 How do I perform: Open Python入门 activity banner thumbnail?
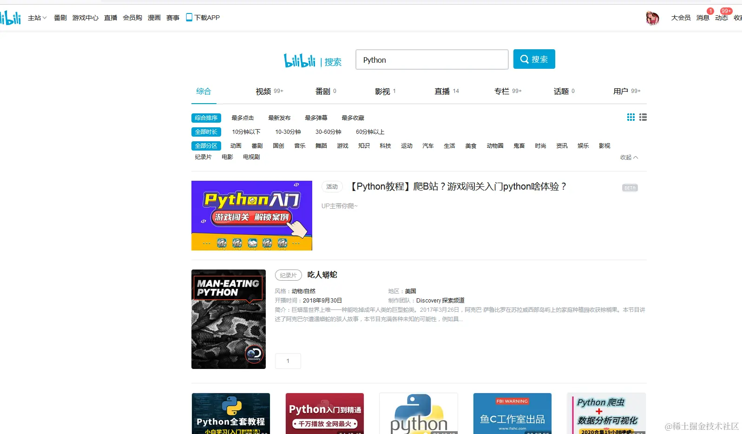click(x=252, y=216)
